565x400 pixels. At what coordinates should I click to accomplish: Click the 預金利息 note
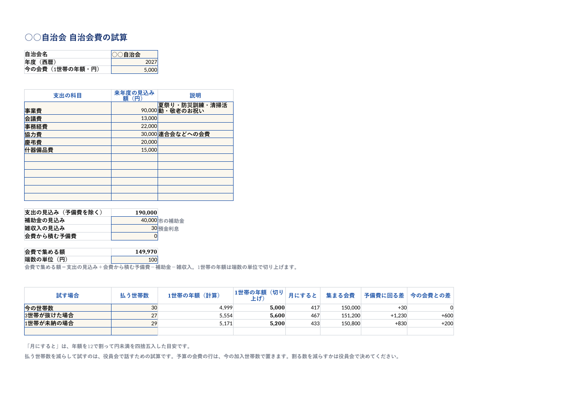point(169,229)
